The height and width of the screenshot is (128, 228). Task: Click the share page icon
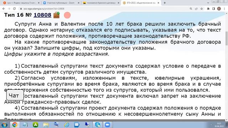click(196, 9)
